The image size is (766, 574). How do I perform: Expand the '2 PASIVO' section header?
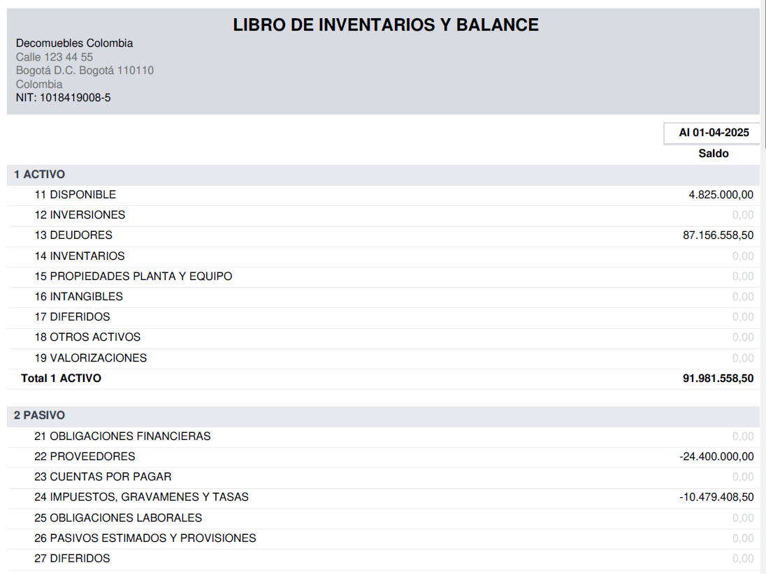[40, 415]
